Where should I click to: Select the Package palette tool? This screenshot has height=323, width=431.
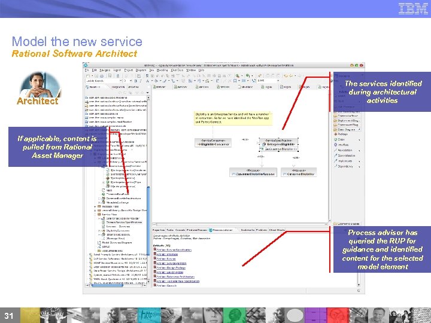(341, 135)
